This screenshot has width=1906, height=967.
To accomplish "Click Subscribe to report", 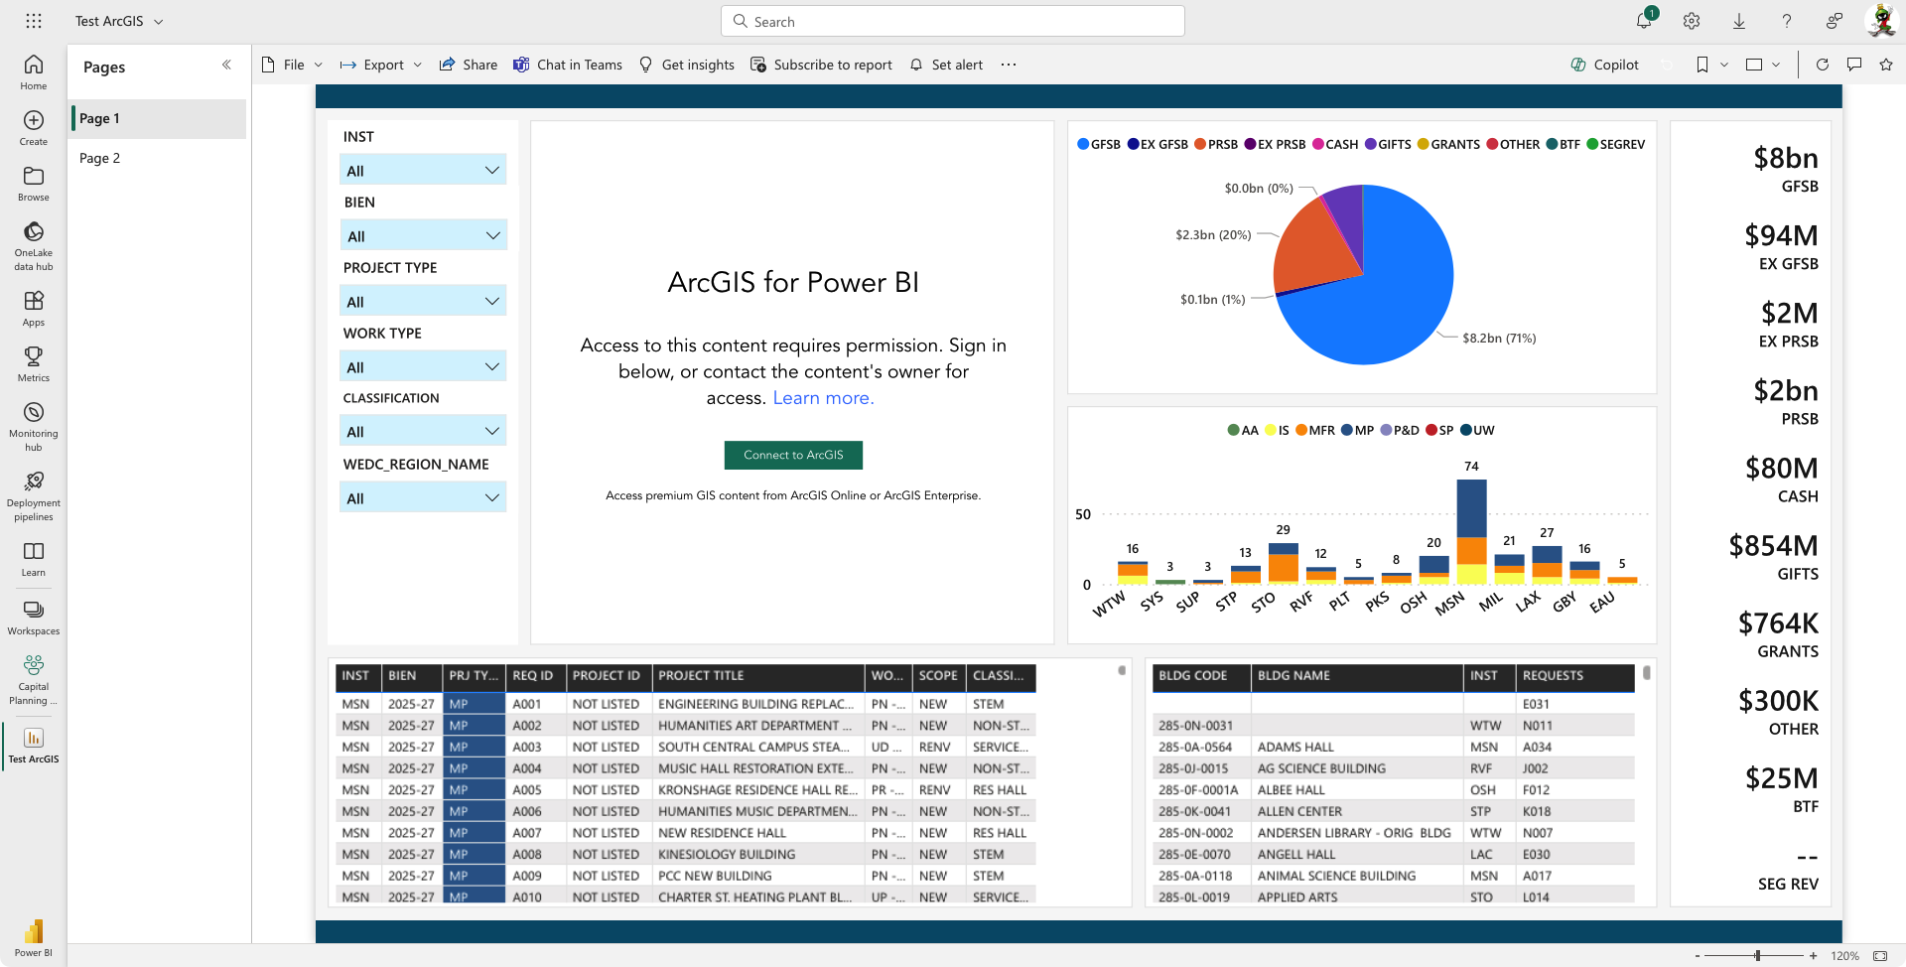I will pyautogui.click(x=821, y=65).
